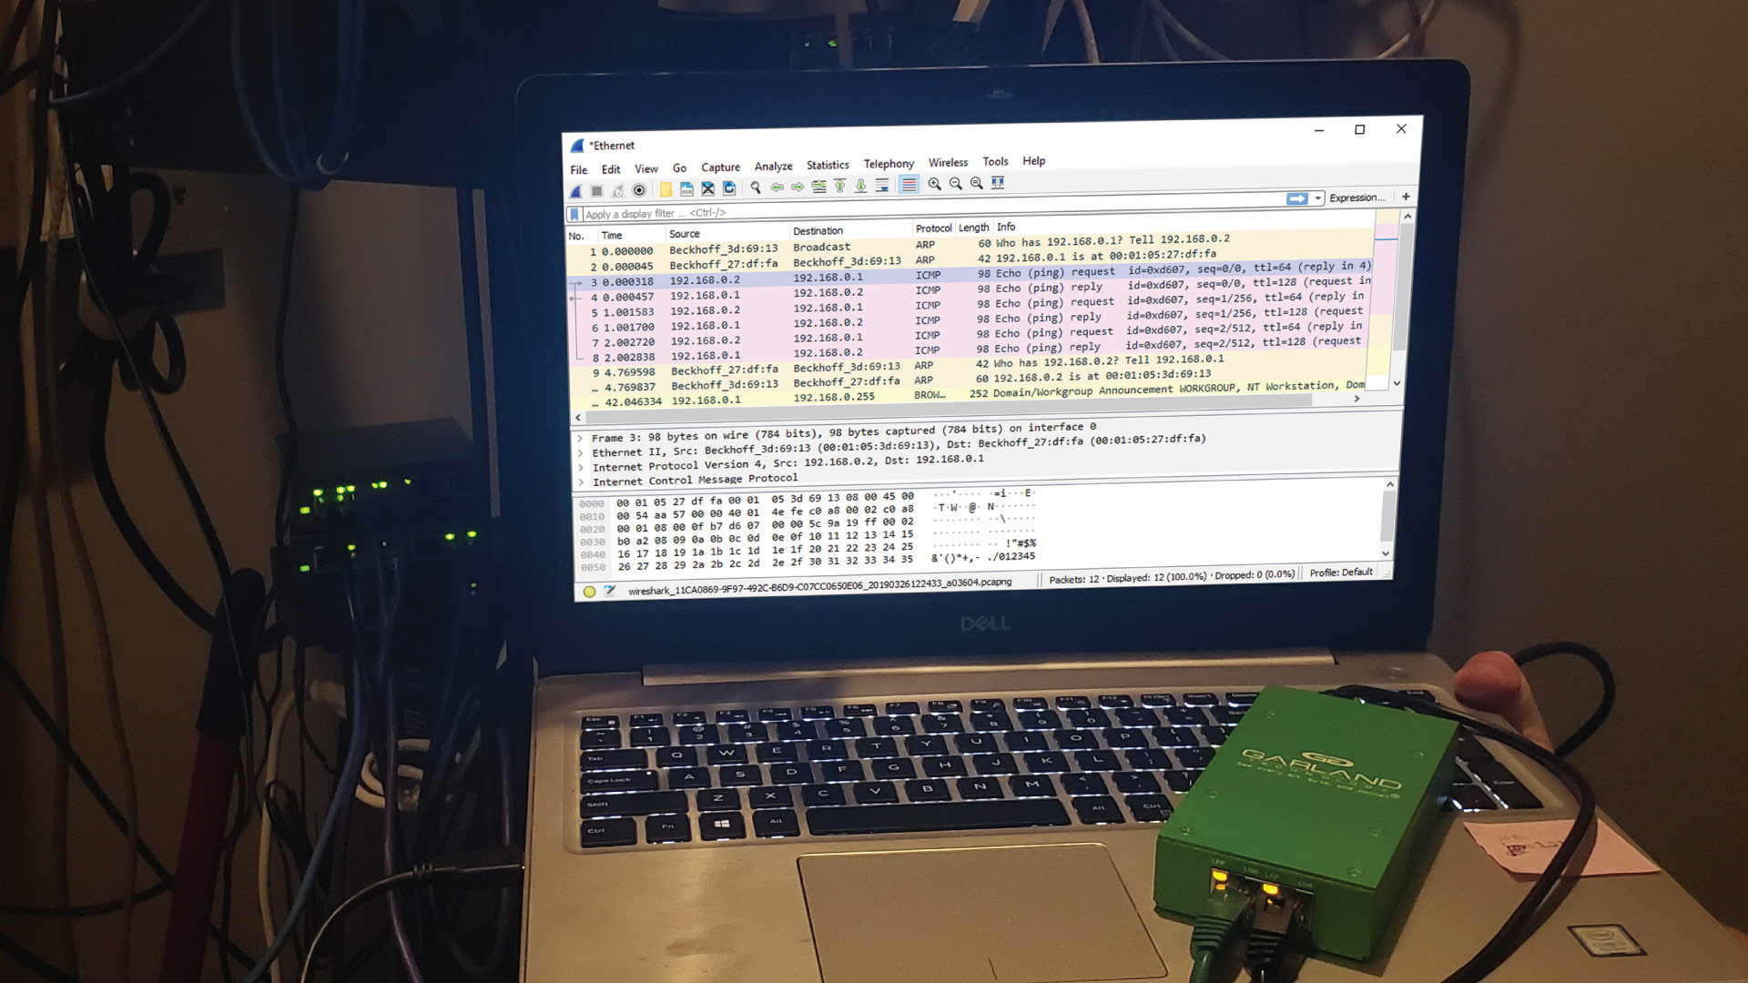Select packet 4 Echo ping reply row
Image resolution: width=1748 pixels, height=983 pixels.
pyautogui.click(x=971, y=290)
